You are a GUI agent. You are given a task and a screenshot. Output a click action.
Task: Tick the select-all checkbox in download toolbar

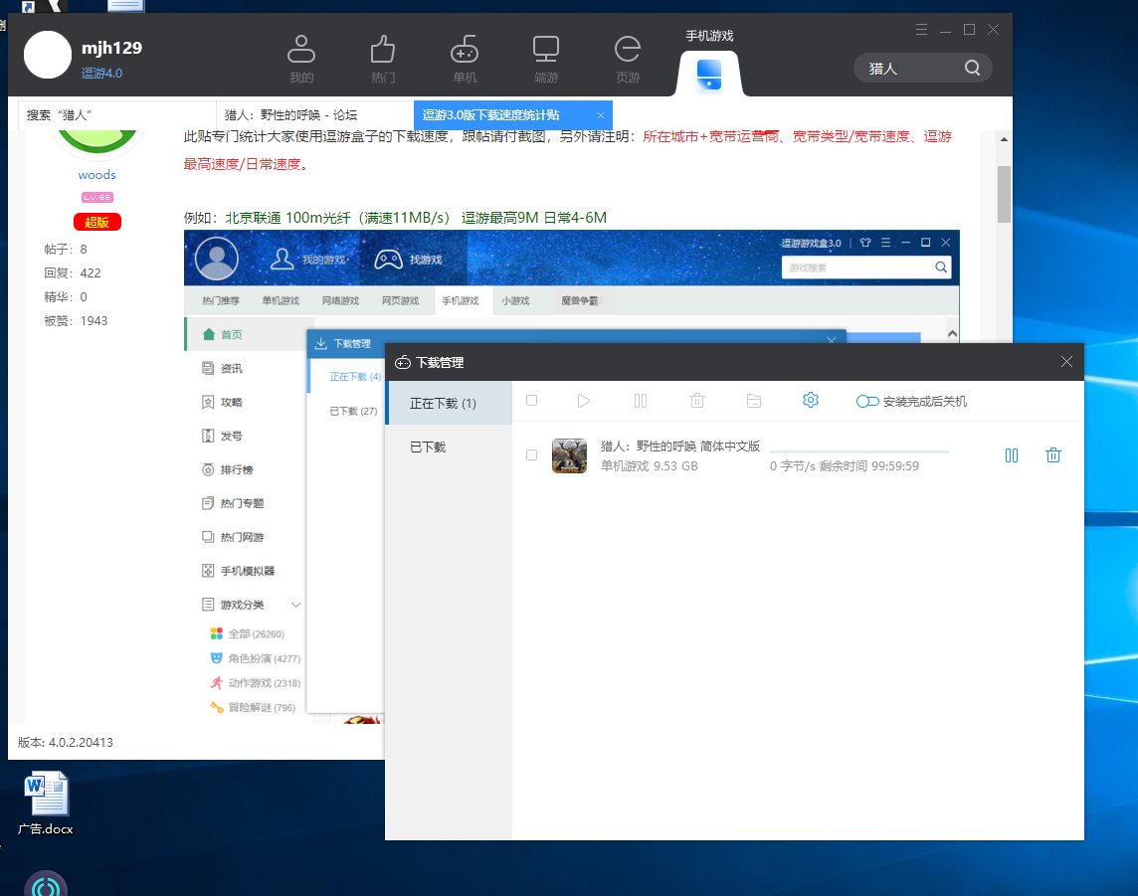[532, 401]
